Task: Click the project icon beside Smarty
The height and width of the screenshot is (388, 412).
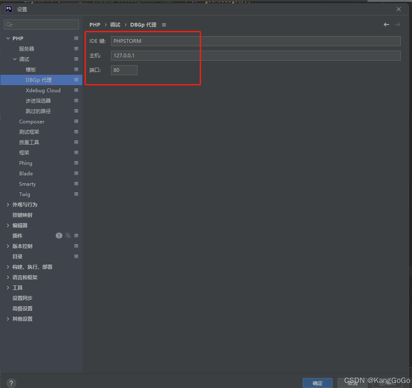Action: click(76, 184)
